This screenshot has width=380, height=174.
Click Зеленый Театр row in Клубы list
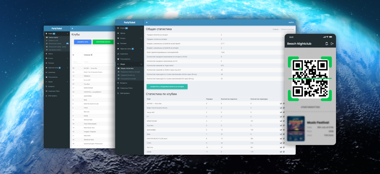click(93, 140)
